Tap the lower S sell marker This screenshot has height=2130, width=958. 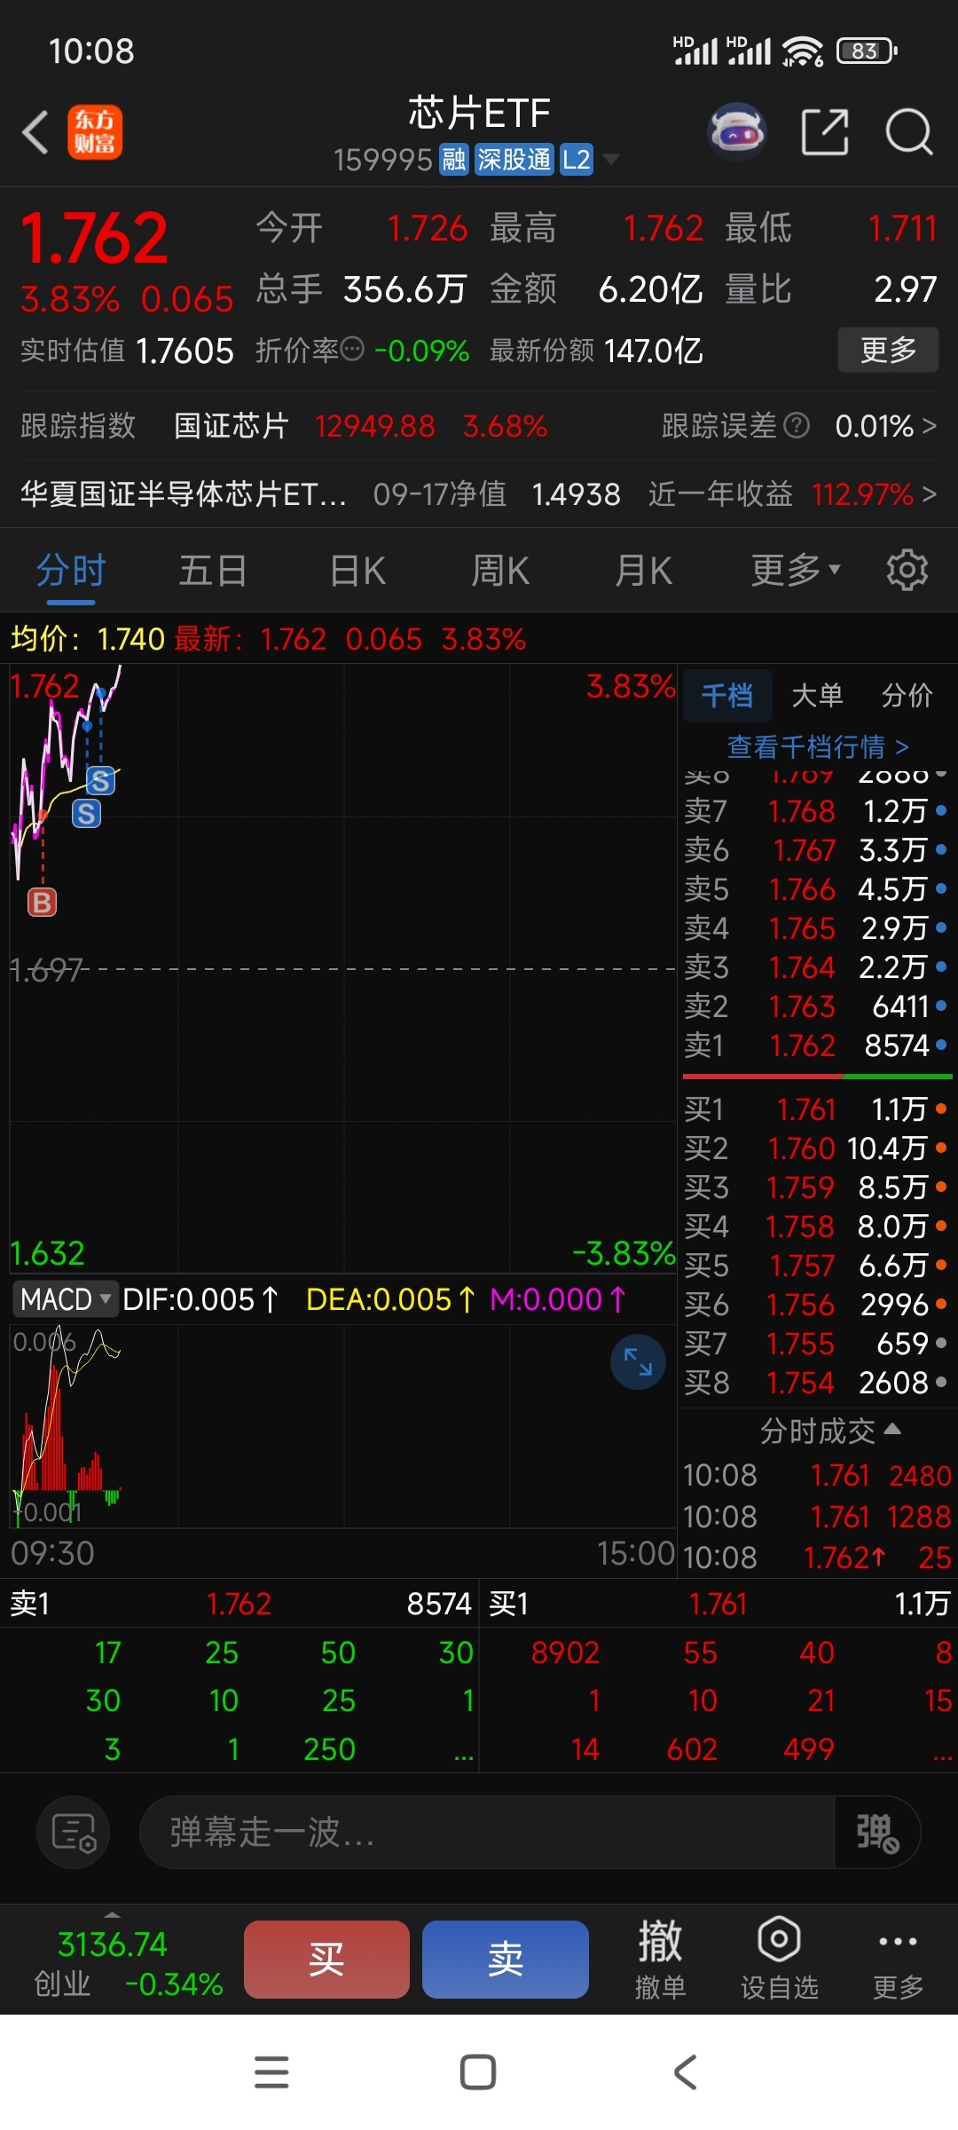[86, 813]
